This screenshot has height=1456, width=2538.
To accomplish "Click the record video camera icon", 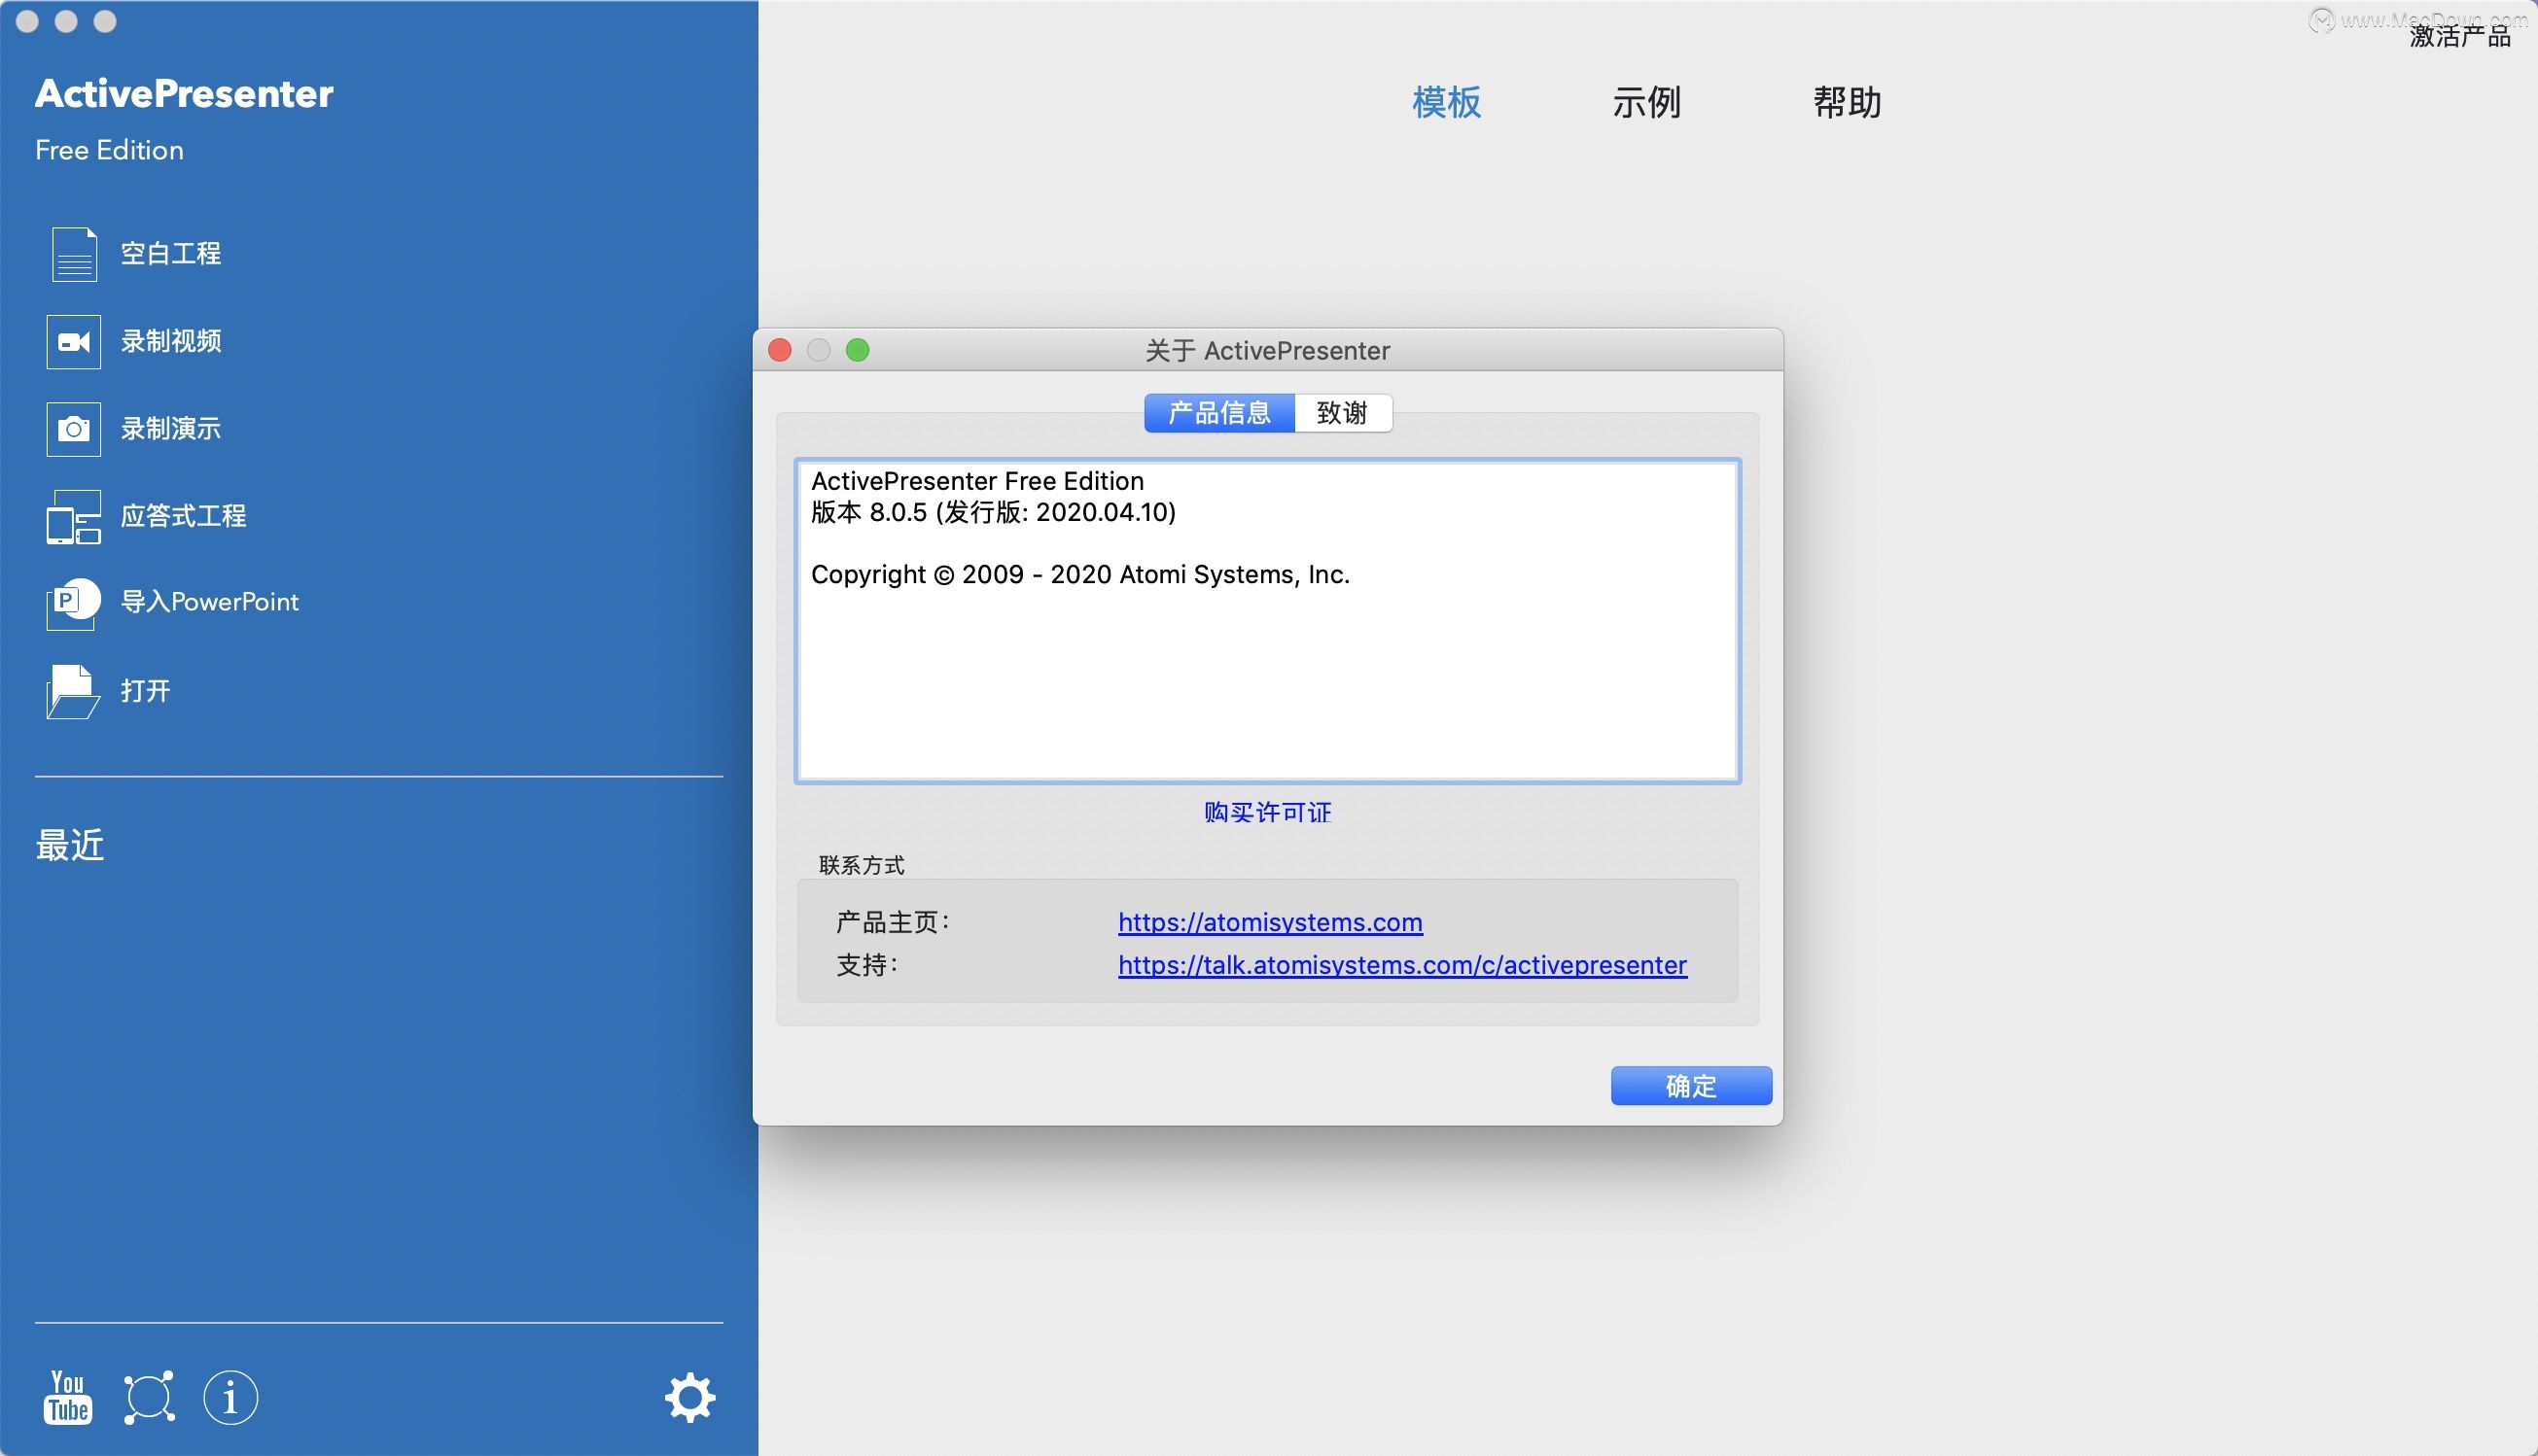I will tap(74, 342).
